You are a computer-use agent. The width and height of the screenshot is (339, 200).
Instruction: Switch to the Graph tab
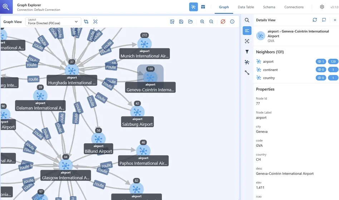point(224,7)
